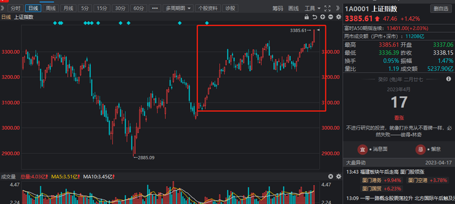The image size is (455, 204).
Task: Enter fullscreen with expand arrows icon
Action: (x=328, y=8)
